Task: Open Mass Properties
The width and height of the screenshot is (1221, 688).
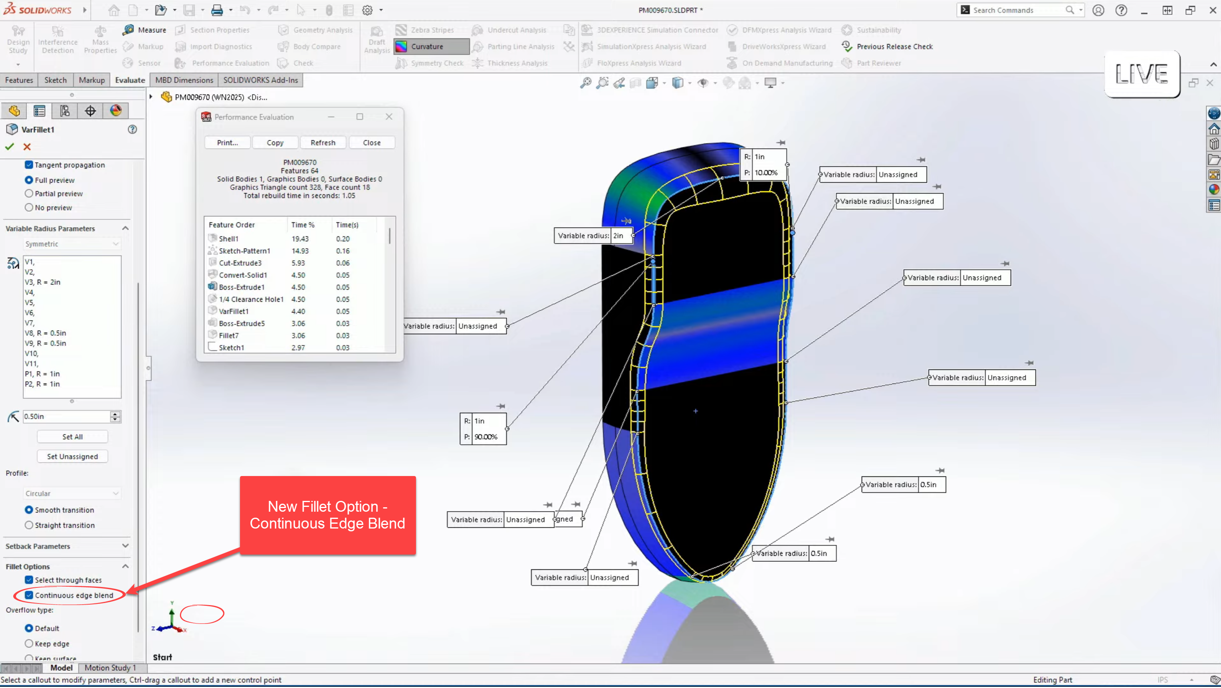Action: pyautogui.click(x=100, y=40)
